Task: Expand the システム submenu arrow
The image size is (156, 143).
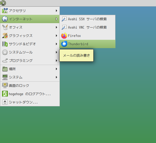Action: [56, 77]
